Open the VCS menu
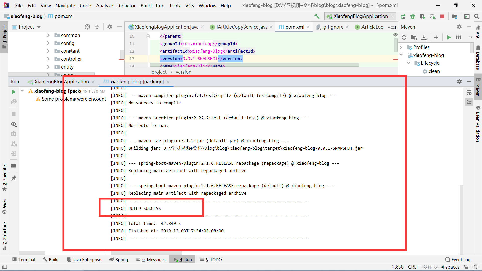Image resolution: width=482 pixels, height=271 pixels. coord(189,6)
